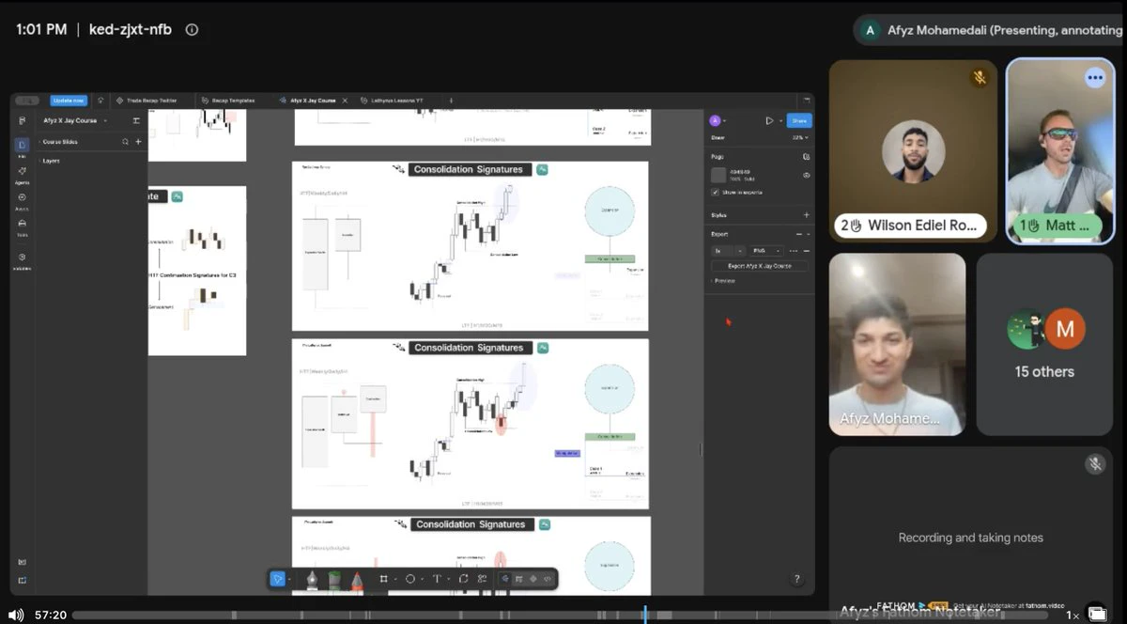Open the Variables panel in left sidebar
This screenshot has width=1127, height=624.
pyautogui.click(x=22, y=260)
